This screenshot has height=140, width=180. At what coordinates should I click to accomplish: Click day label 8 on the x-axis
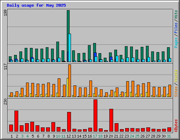[x=49, y=136]
